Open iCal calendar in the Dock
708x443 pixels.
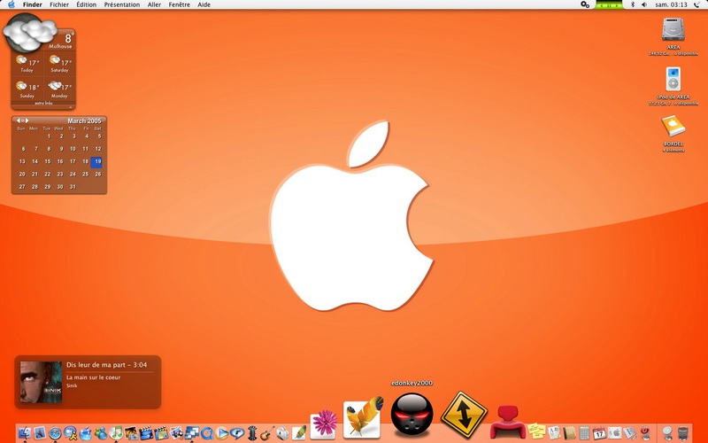pyautogui.click(x=599, y=433)
